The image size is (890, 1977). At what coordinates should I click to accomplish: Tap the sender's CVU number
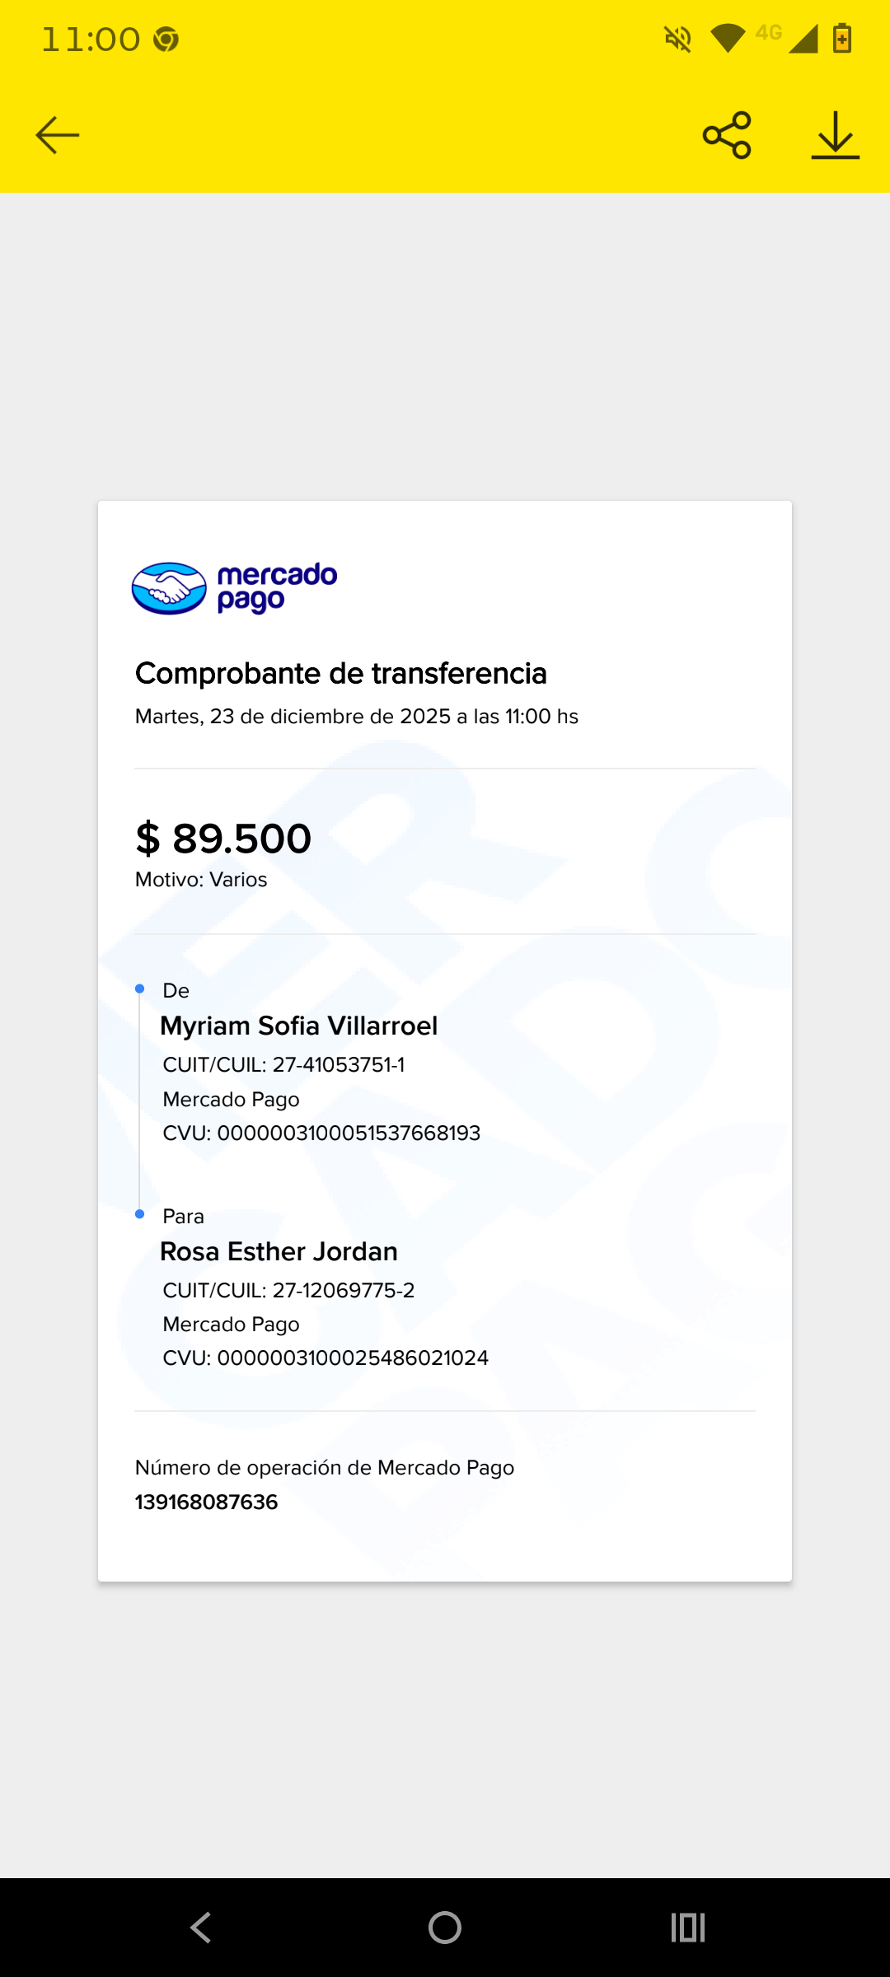pyautogui.click(x=321, y=1133)
